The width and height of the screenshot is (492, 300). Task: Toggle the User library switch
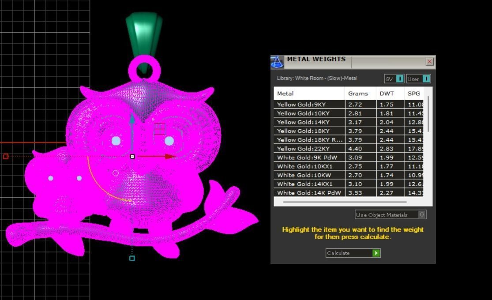tap(426, 79)
